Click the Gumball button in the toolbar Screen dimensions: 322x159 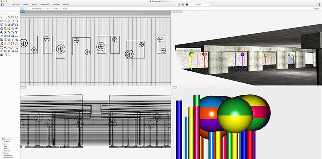pos(56,5)
